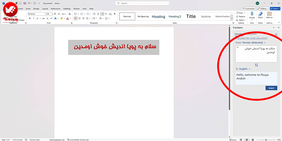Apply bold formatting

pos(30,18)
